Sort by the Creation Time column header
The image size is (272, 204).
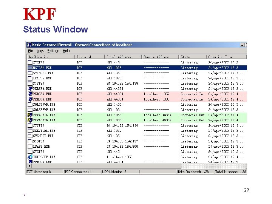click(227, 57)
